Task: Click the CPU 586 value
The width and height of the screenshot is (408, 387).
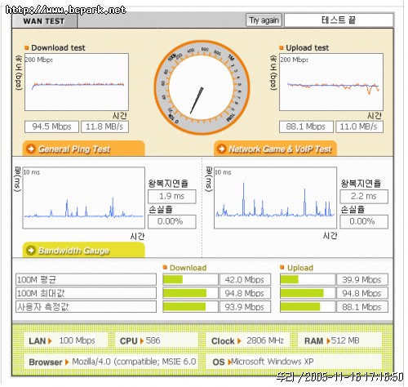Action: pyautogui.click(x=153, y=340)
